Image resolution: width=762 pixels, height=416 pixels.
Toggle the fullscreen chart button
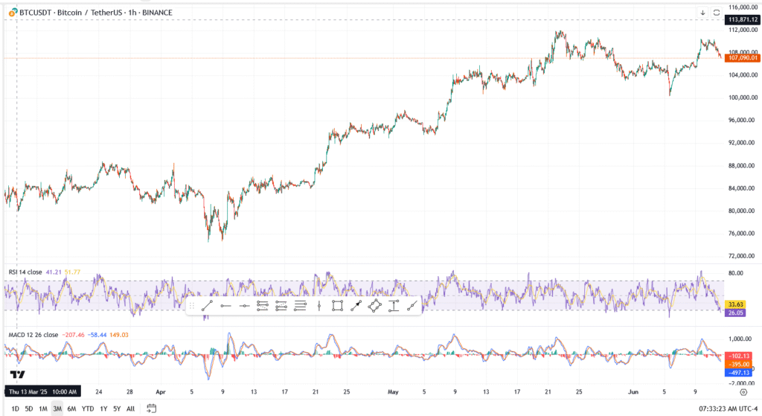[717, 13]
